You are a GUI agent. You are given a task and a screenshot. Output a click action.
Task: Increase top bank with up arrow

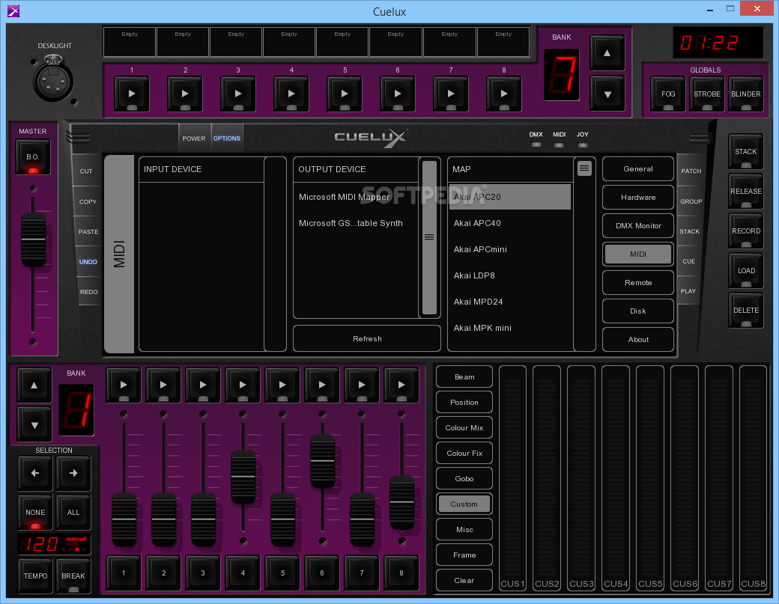(x=607, y=53)
